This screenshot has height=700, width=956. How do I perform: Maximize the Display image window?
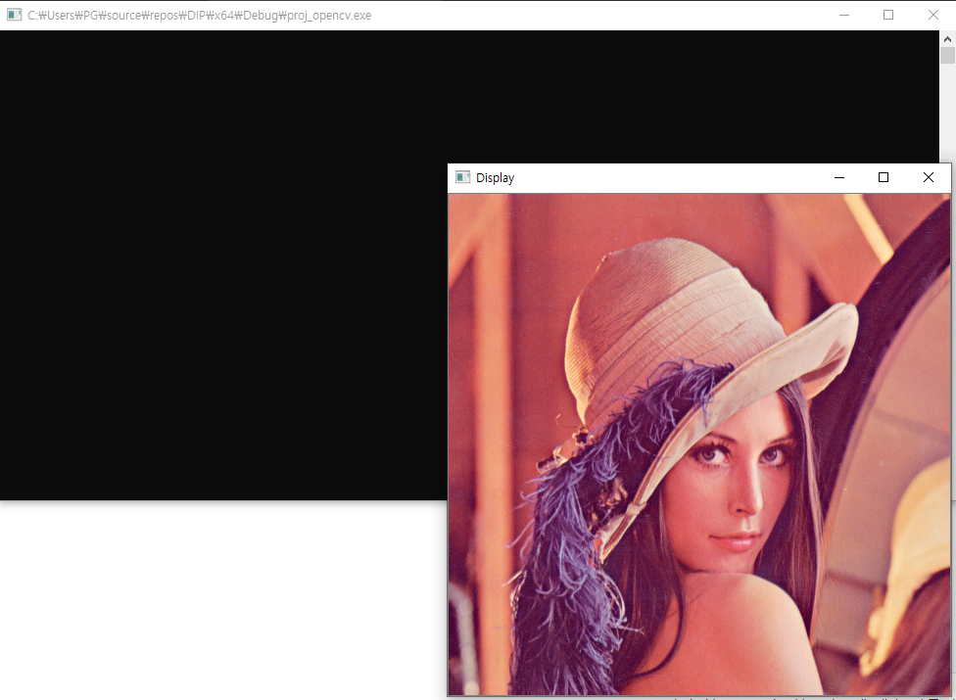tap(883, 177)
